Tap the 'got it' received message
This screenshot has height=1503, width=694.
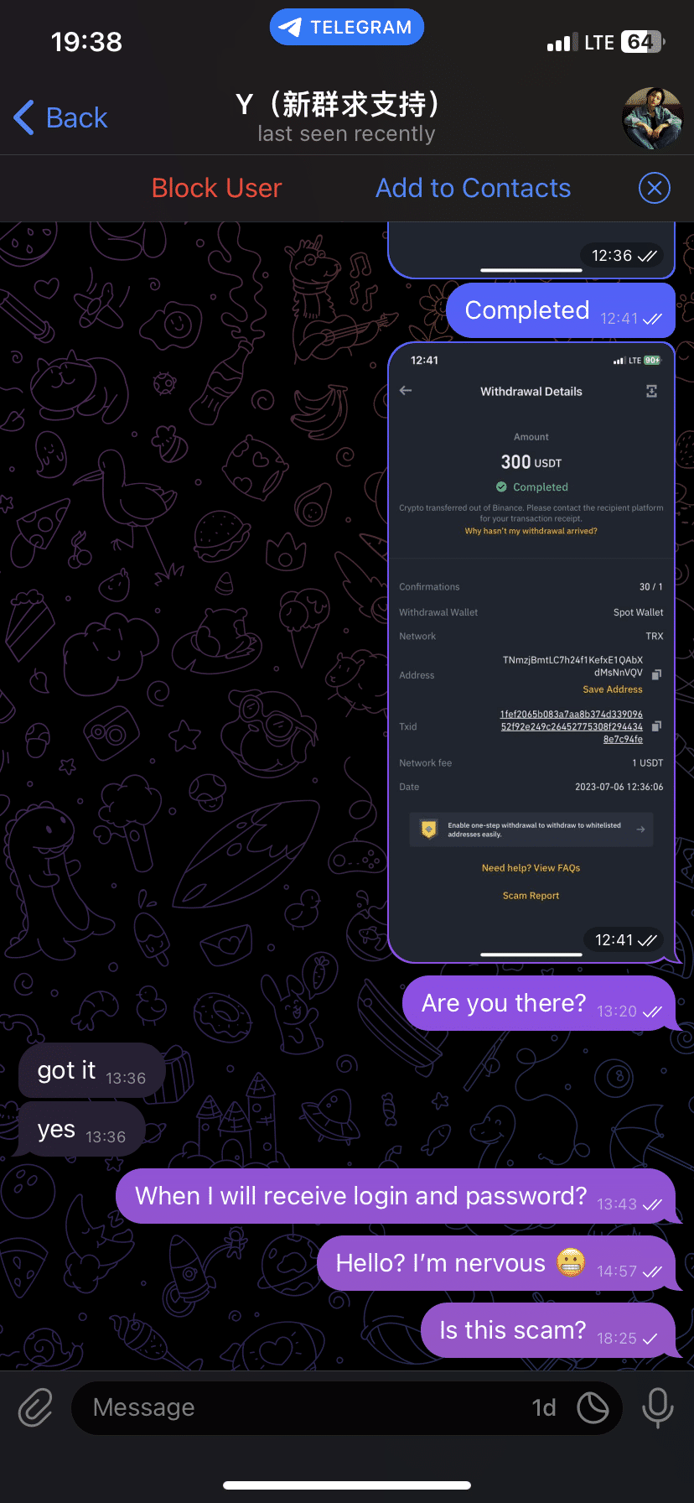pos(91,1070)
